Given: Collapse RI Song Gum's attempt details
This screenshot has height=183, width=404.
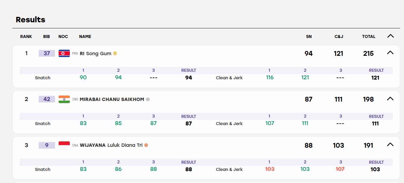Looking at the screenshot, I should tap(390, 53).
